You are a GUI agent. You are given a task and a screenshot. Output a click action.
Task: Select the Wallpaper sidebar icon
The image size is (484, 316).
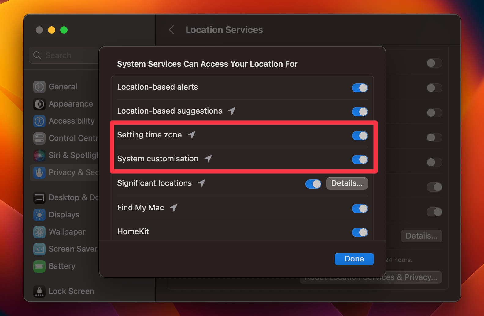tap(39, 232)
